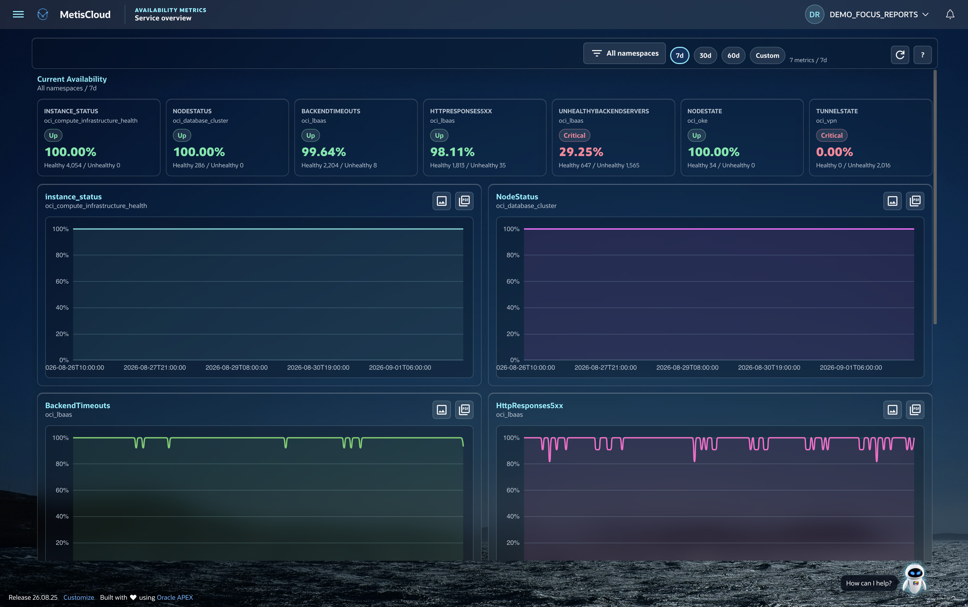968x607 pixels.
Task: Click the BackendTimeouts chart title
Action: (78, 405)
